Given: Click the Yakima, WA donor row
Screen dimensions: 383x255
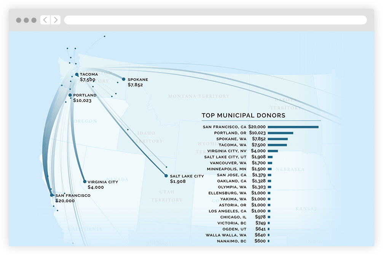Looking at the screenshot, I should [x=245, y=199].
